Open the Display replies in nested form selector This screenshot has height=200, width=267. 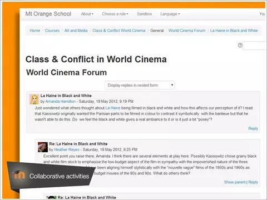coord(140,85)
